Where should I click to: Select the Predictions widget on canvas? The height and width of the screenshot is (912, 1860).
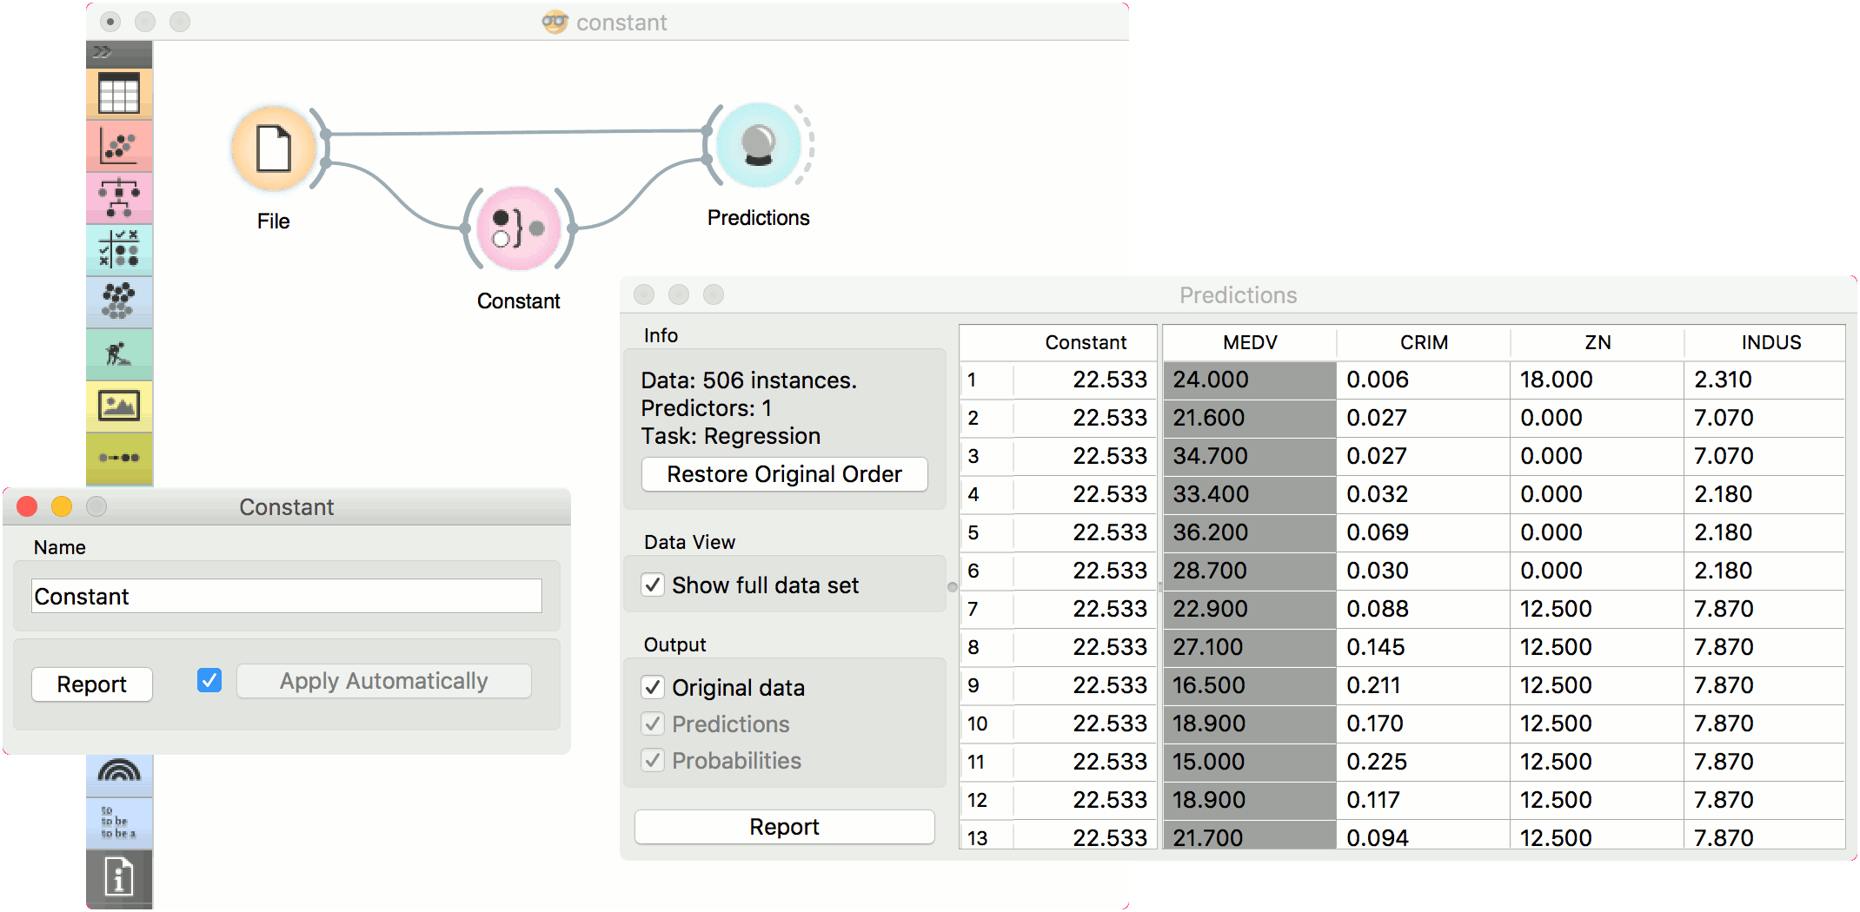tap(759, 145)
